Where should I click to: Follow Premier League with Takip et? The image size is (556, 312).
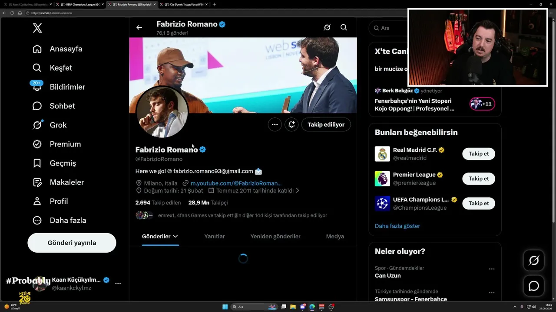click(x=479, y=179)
